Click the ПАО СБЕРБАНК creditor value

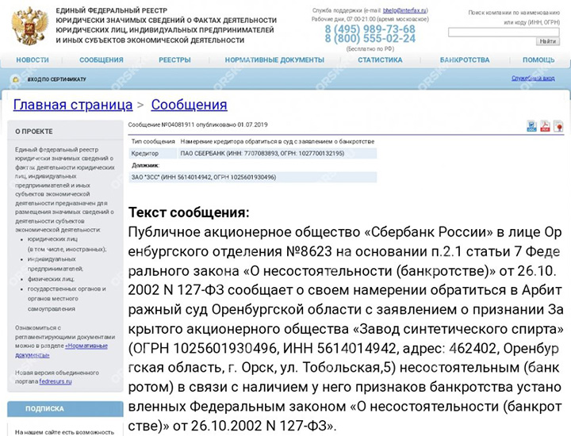263,154
